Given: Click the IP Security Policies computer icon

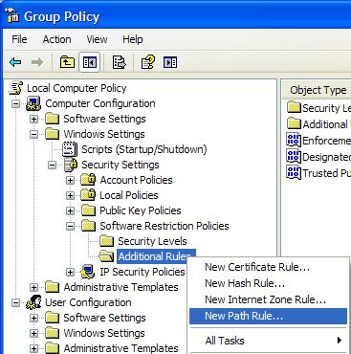Looking at the screenshot, I should point(88,272).
